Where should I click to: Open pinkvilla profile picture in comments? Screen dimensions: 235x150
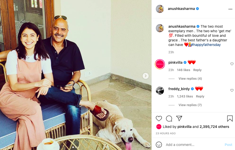coord(160,64)
